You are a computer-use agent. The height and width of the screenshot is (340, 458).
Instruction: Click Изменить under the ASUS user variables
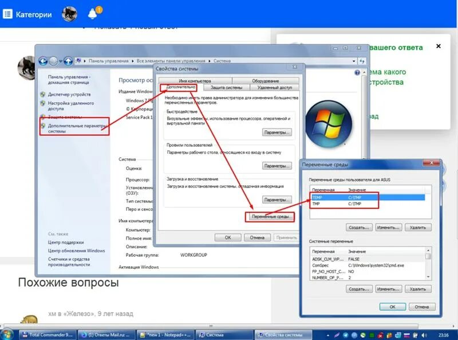(389, 228)
